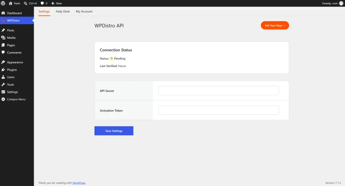The height and width of the screenshot is (186, 345).
Task: Open the root user avatar
Action: pos(341,3)
